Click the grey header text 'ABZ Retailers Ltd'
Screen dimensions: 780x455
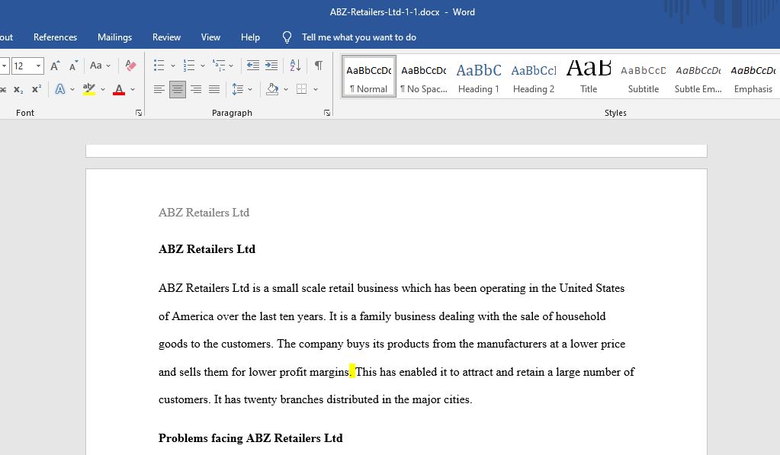coord(204,213)
